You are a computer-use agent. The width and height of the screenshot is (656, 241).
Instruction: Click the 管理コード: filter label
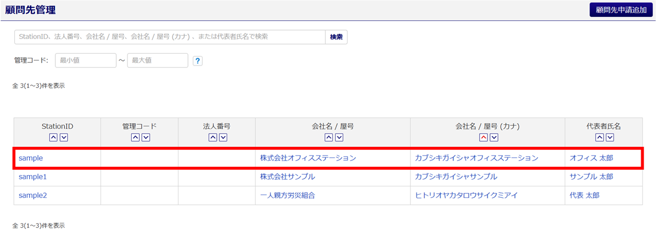pos(31,60)
